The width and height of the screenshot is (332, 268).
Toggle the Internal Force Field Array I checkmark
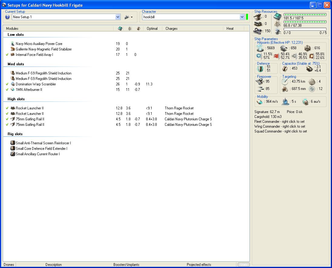(7, 54)
